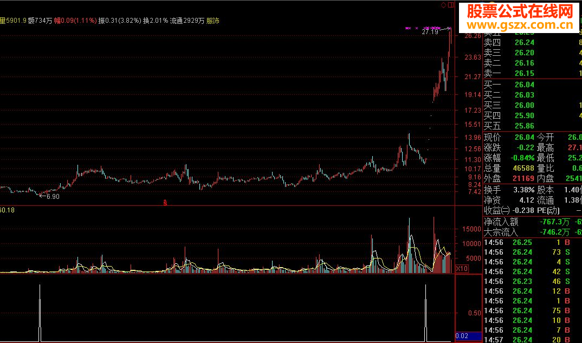This screenshot has width=582, height=343.
Task: Select the 14:56 26.23 46 S trade row
Action: click(x=532, y=281)
